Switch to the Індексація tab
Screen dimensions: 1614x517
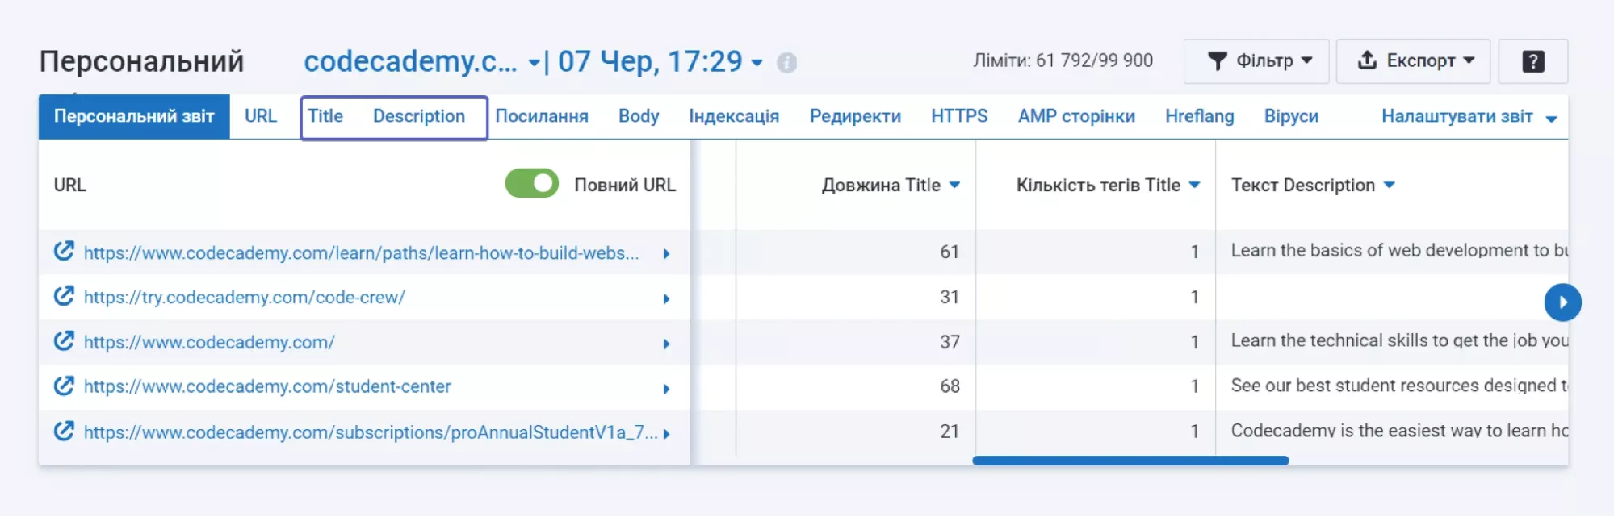tap(734, 116)
